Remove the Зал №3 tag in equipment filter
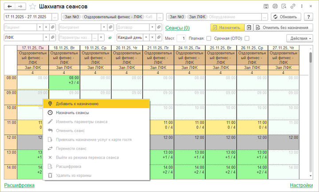319x192 pixels. [177, 17]
